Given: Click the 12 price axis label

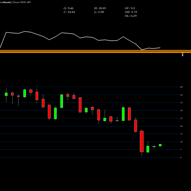Looking at the screenshot, I should (x=181, y=142).
